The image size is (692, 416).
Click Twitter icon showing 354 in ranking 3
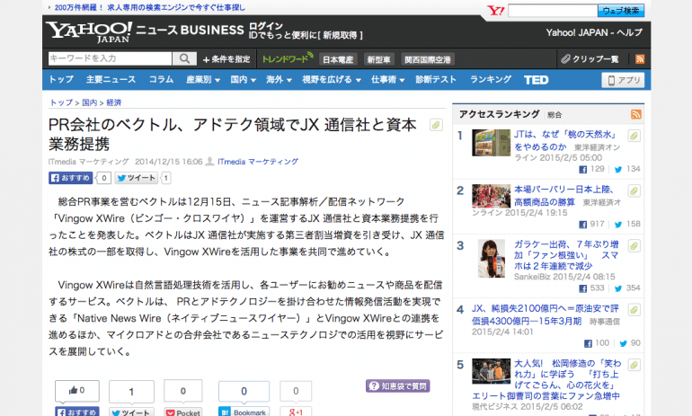coord(618,288)
